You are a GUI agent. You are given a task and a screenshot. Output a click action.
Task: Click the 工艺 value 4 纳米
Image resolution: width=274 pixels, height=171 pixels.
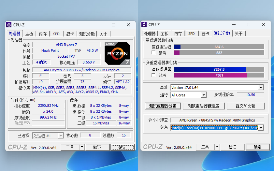[x=41, y=62]
